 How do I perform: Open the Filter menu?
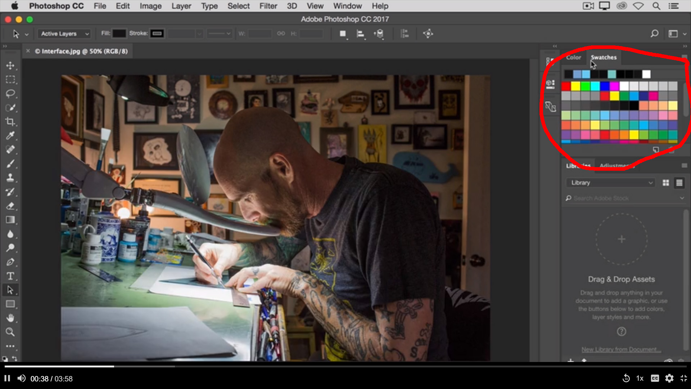(268, 6)
